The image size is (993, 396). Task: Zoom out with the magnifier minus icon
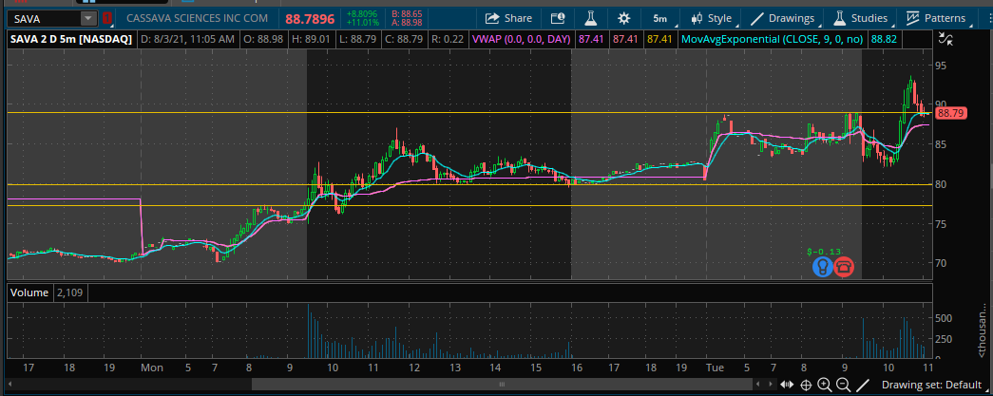pos(843,384)
